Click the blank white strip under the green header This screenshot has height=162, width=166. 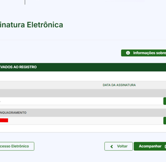(x=83, y=76)
